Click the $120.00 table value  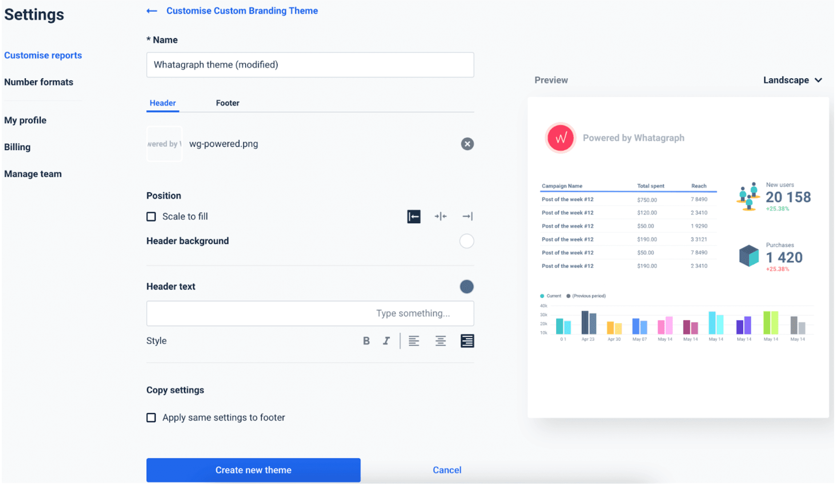(x=646, y=213)
